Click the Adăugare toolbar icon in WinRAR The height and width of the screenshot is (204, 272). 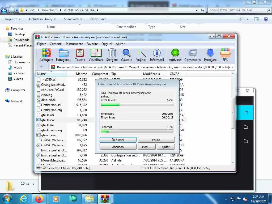[46, 55]
